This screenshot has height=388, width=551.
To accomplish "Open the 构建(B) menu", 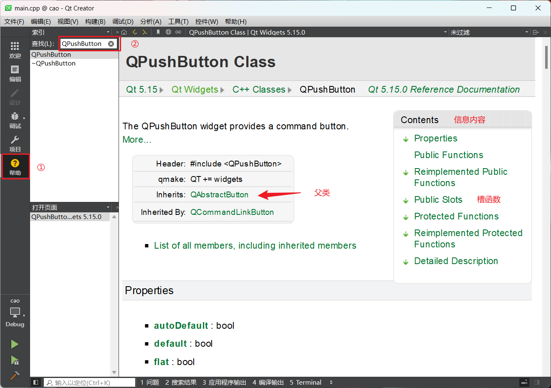I will (x=95, y=21).
